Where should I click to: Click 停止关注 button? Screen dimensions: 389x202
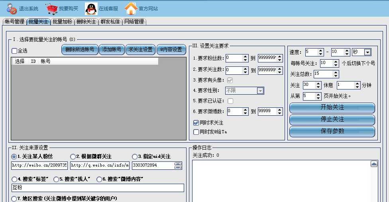332,119
